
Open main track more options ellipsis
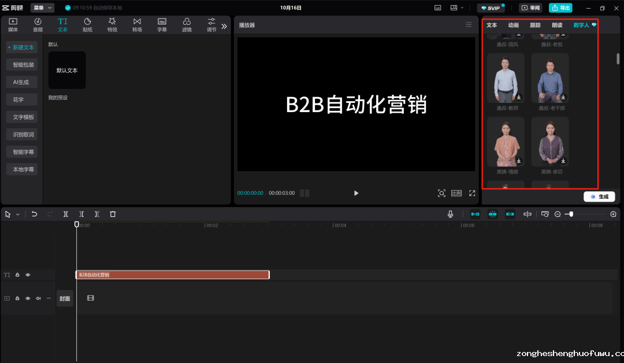pos(49,298)
